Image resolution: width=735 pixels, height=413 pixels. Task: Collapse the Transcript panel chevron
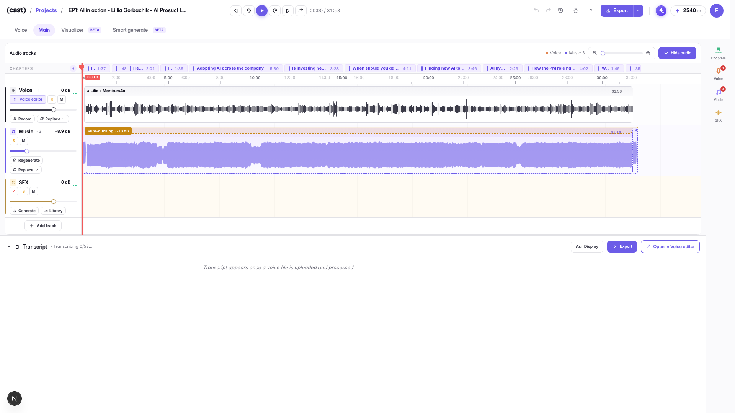[9, 247]
